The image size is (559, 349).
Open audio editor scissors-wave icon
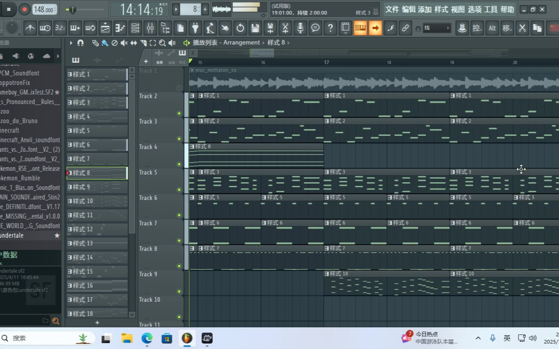pyautogui.click(x=285, y=28)
